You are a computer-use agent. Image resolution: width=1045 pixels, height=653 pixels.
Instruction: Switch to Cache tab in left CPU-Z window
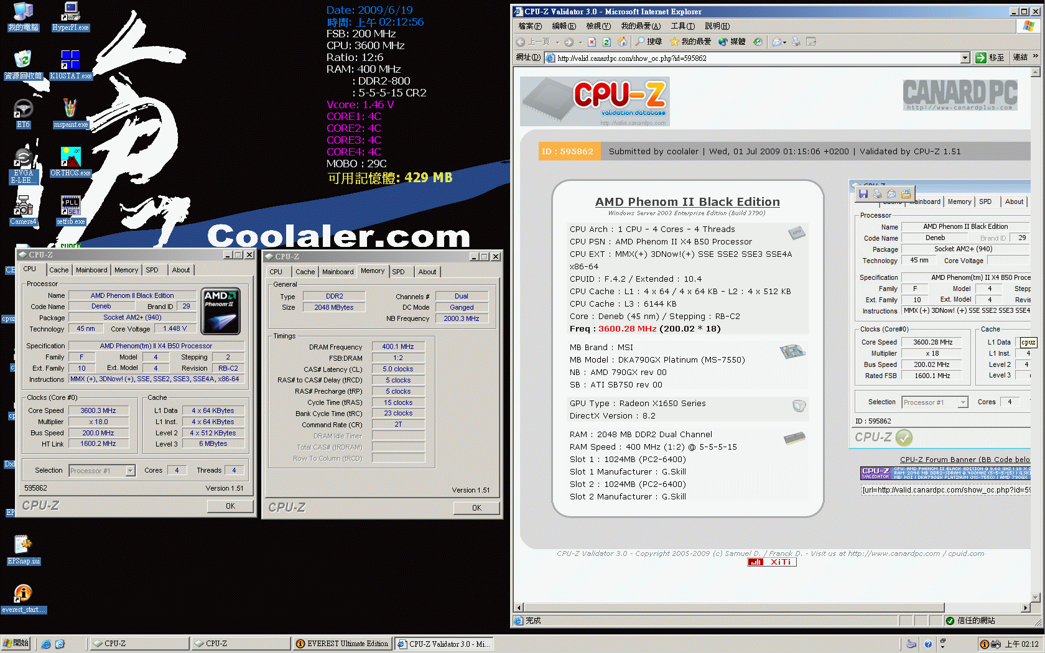click(59, 270)
